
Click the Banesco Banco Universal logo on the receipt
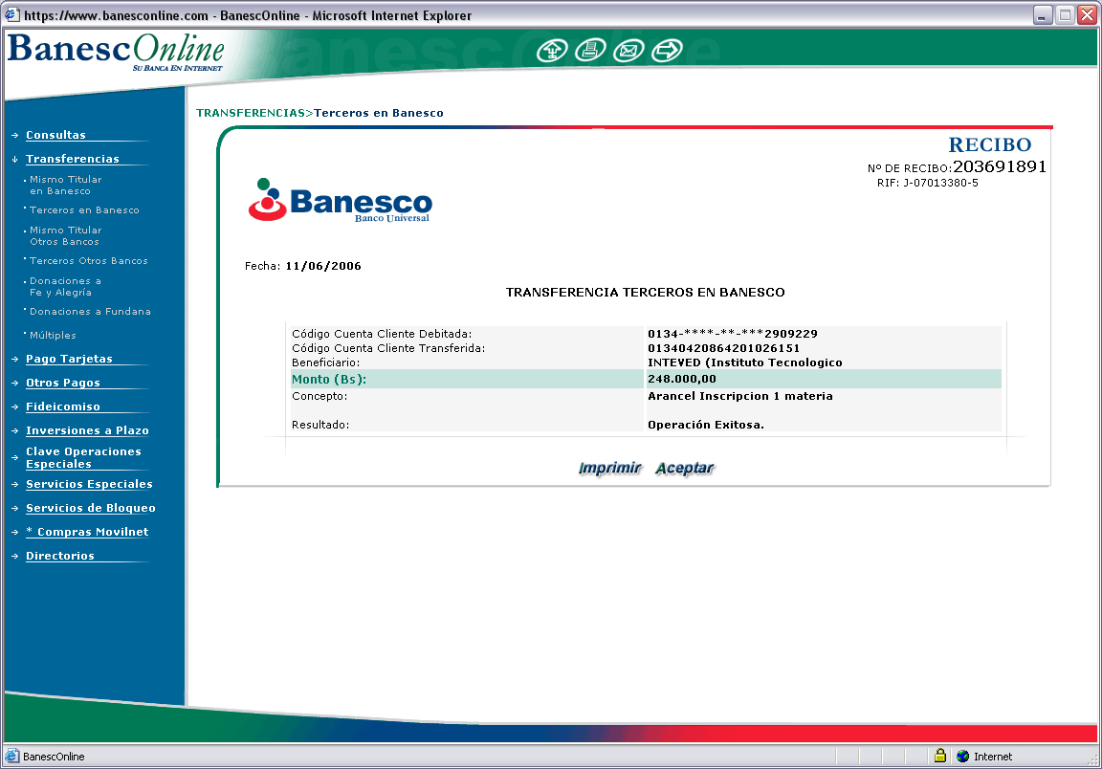pos(341,200)
